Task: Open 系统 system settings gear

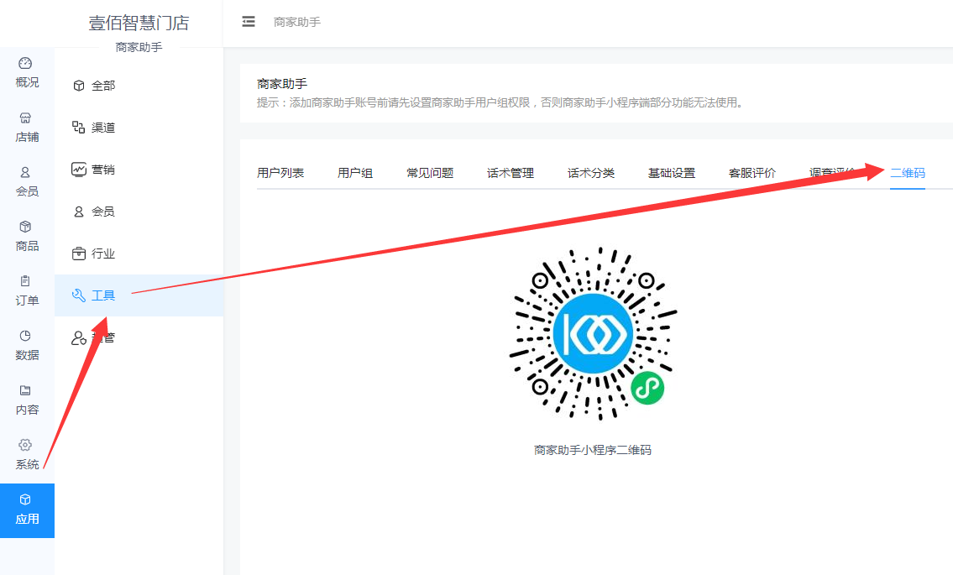Action: point(27,455)
